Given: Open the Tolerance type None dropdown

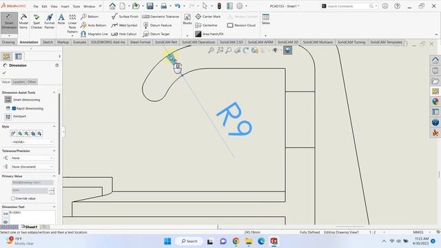Looking at the screenshot, I should pos(32,158).
